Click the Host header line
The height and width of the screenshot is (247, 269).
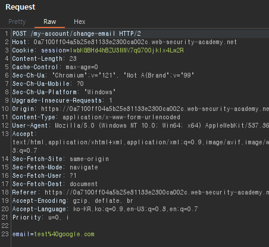pos(124,42)
